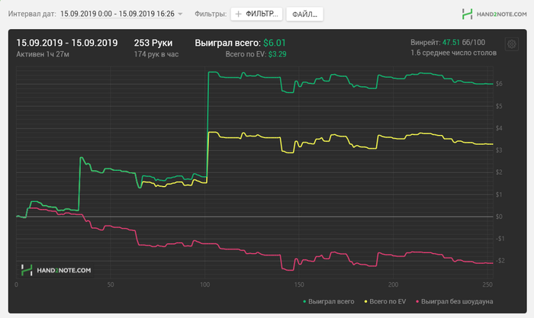This screenshot has height=318, width=534.
Task: Click the -$2 y-axis label
Action: tap(499, 261)
